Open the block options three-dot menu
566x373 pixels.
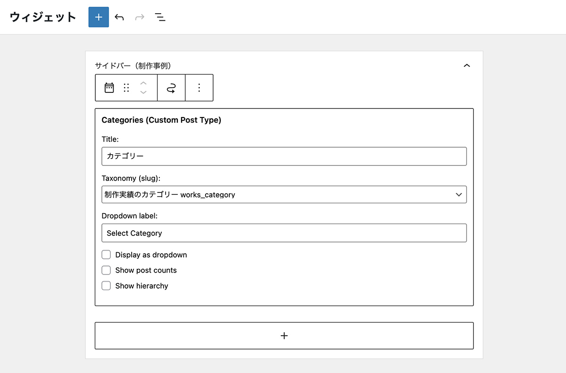tap(199, 88)
